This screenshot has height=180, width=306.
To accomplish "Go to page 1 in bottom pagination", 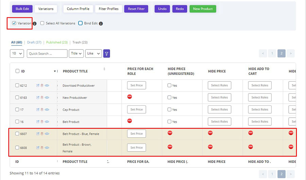I will (272, 174).
